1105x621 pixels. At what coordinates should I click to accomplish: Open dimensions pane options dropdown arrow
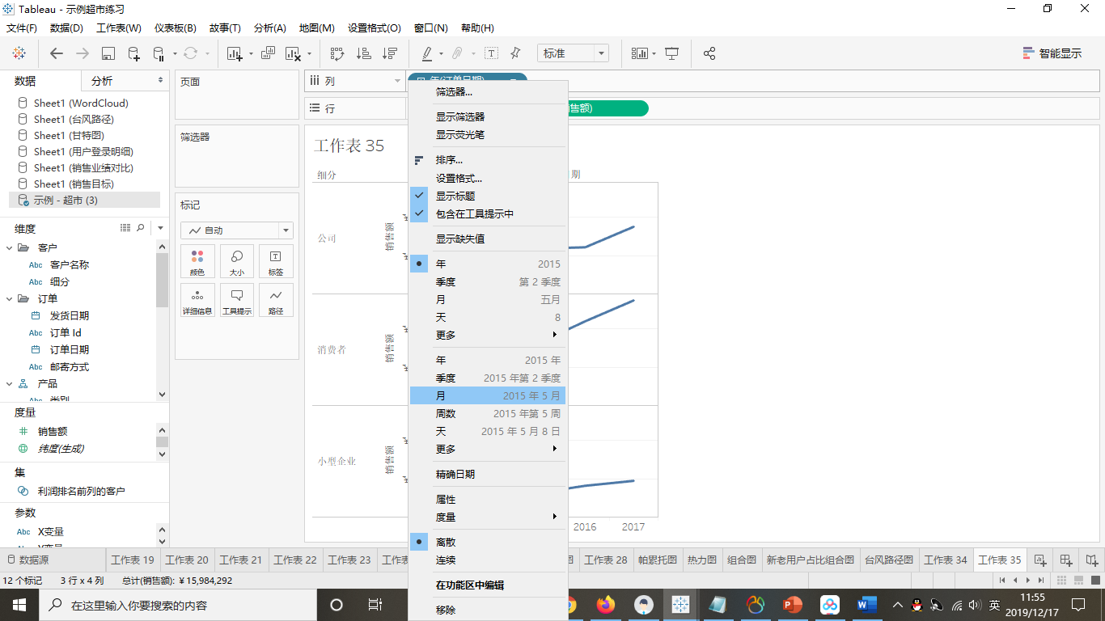coord(160,228)
